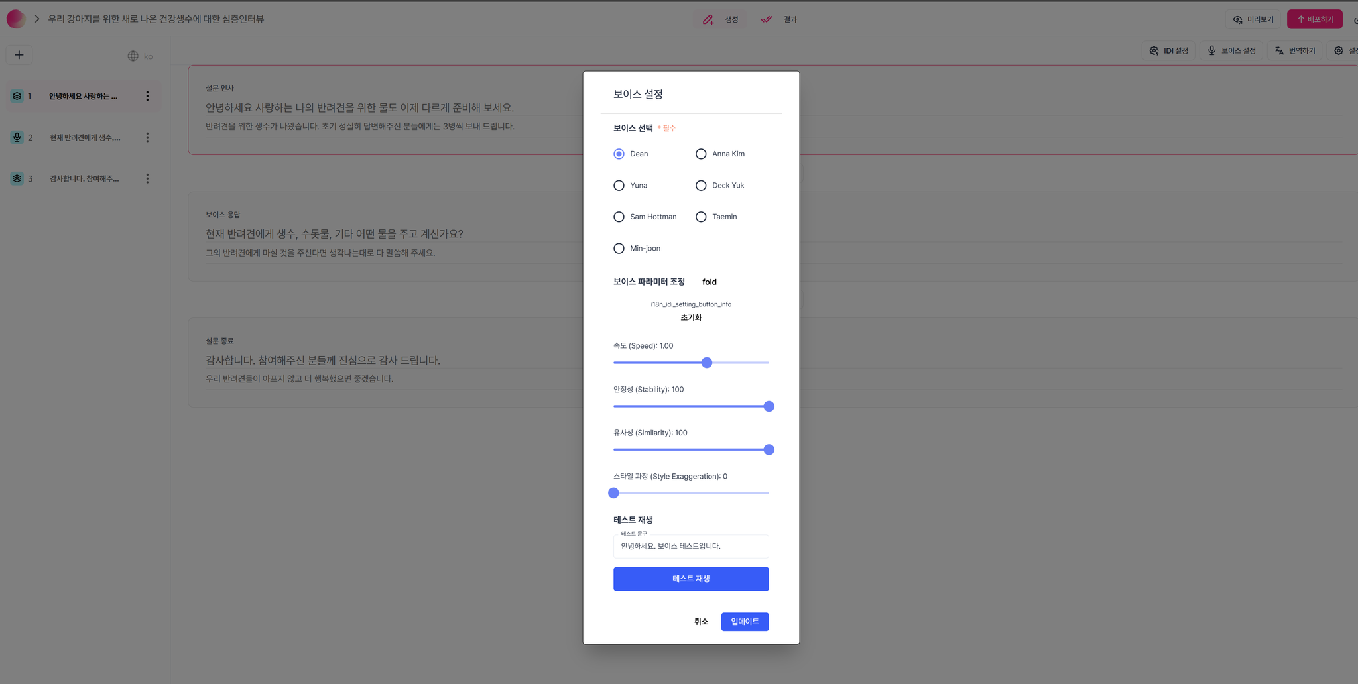The image size is (1358, 684).
Task: Switch to the 생성 tab
Action: [720, 19]
